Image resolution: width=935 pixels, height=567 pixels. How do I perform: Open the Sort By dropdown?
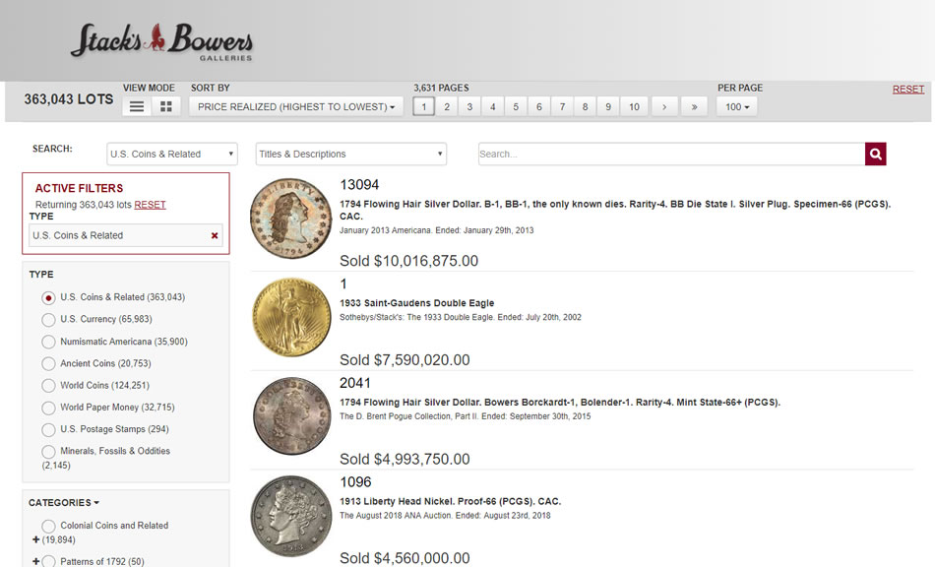(x=295, y=106)
